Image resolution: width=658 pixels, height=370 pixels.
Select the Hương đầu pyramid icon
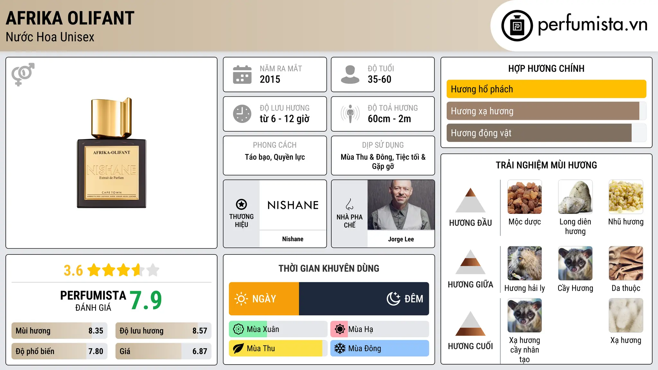point(470,200)
